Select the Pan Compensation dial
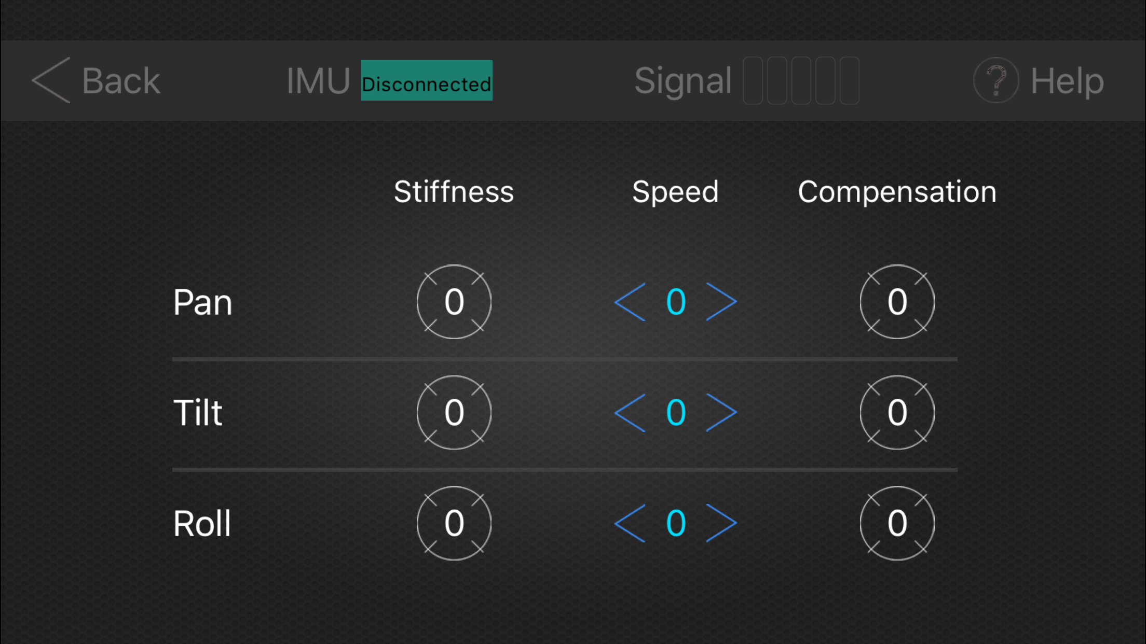The height and width of the screenshot is (644, 1146). click(897, 302)
